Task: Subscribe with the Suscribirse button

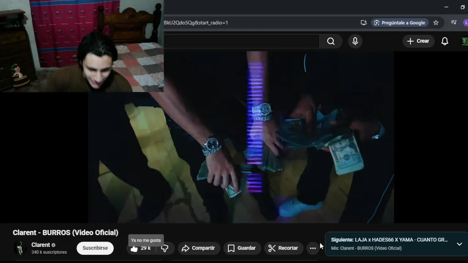Action: click(x=95, y=248)
